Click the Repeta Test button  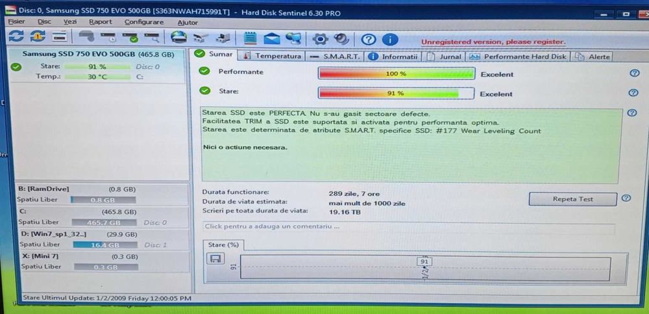pyautogui.click(x=573, y=199)
